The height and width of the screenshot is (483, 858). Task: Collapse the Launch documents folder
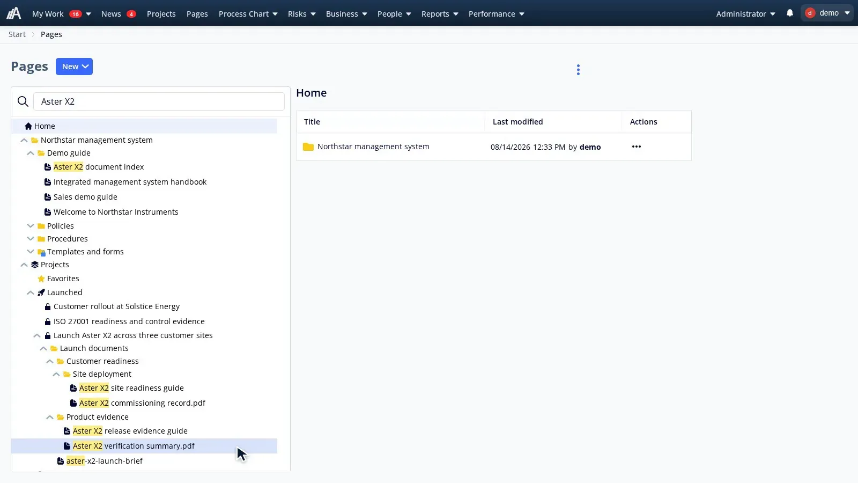(x=43, y=348)
